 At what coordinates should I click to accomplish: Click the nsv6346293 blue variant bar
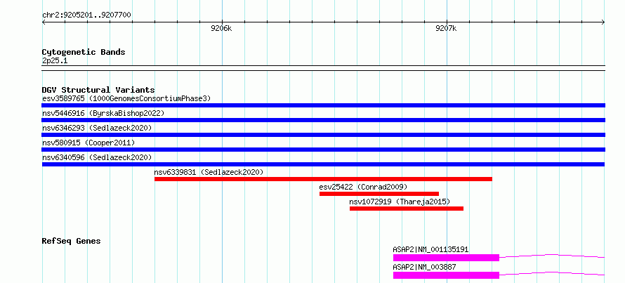coord(323,135)
